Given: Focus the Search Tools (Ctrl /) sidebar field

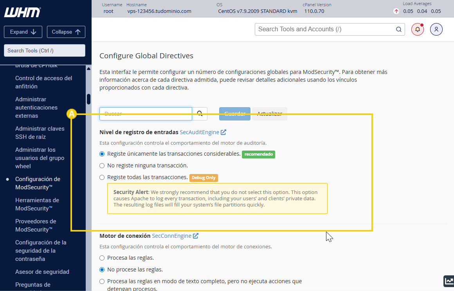Looking at the screenshot, I should click(x=45, y=50).
